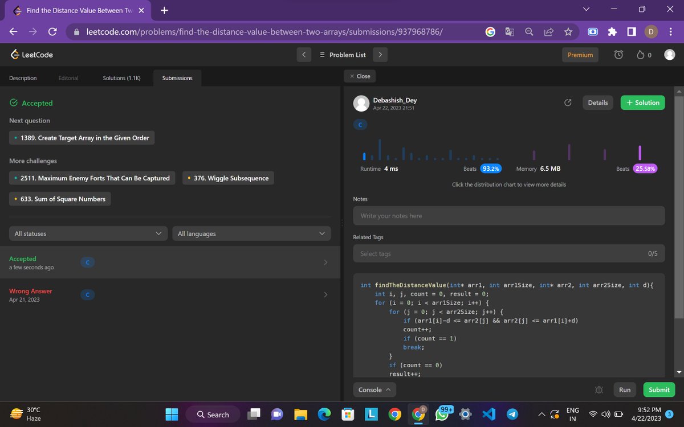Open 1389. Create Target Array problem
The image size is (684, 427).
click(82, 138)
